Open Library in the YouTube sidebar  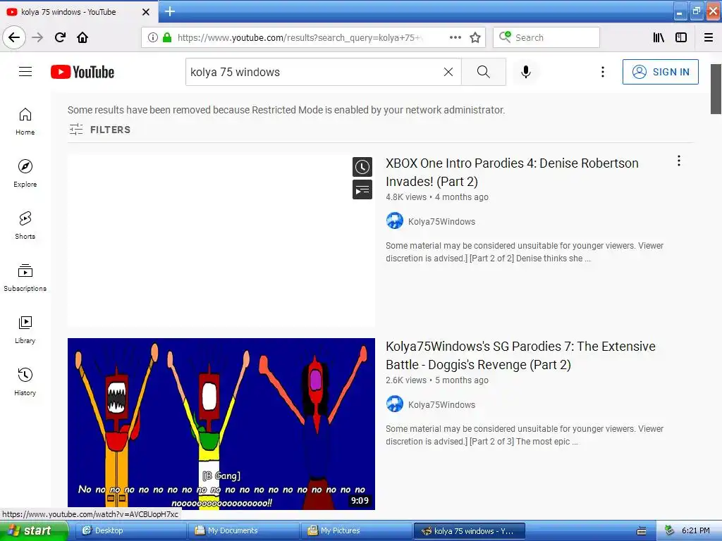[x=25, y=330]
